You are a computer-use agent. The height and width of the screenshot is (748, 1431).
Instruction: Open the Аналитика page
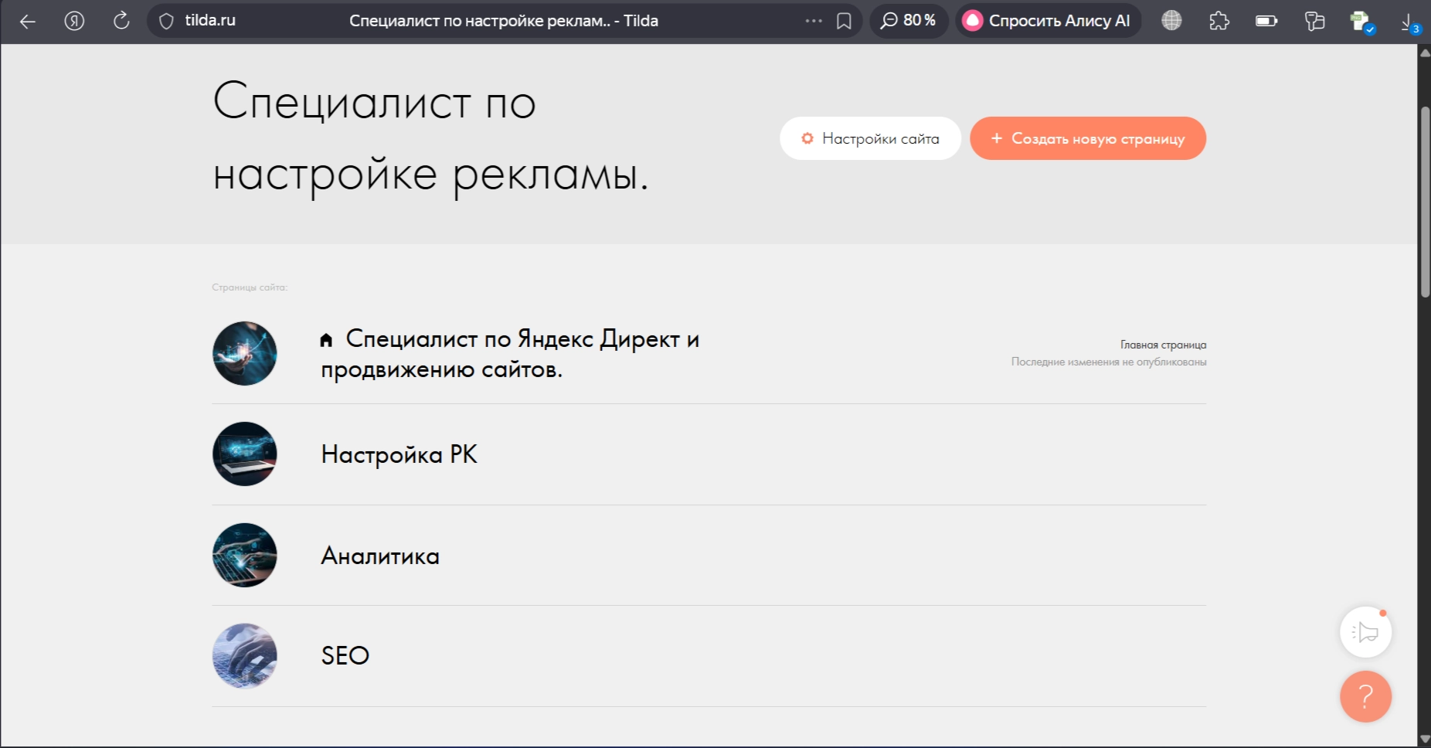(x=380, y=556)
